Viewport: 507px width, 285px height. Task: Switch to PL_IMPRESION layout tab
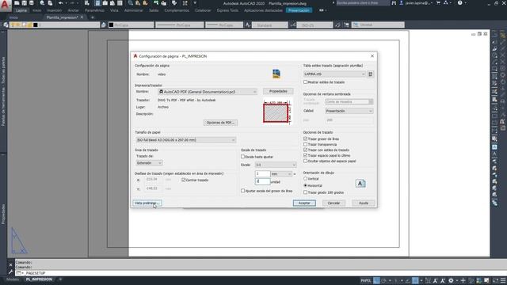coord(39,279)
